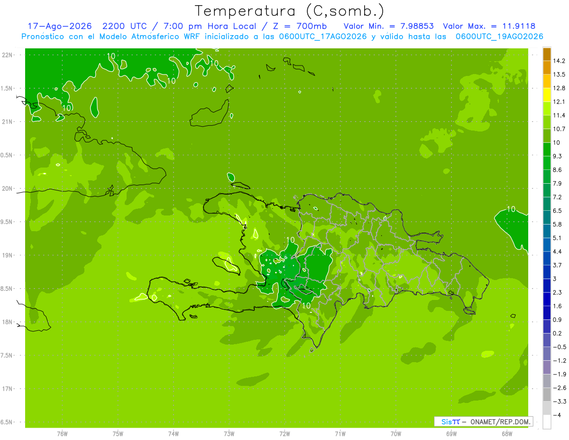Click the "2200 UTC" time text

(126, 26)
